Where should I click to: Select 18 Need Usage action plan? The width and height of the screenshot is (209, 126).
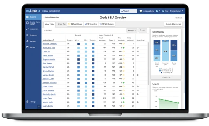pyautogui.click(x=75, y=24)
